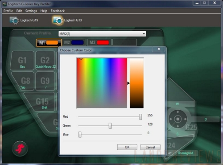This screenshot has width=223, height=165.
Task: Click the Blue value 0
Action: coord(149,133)
